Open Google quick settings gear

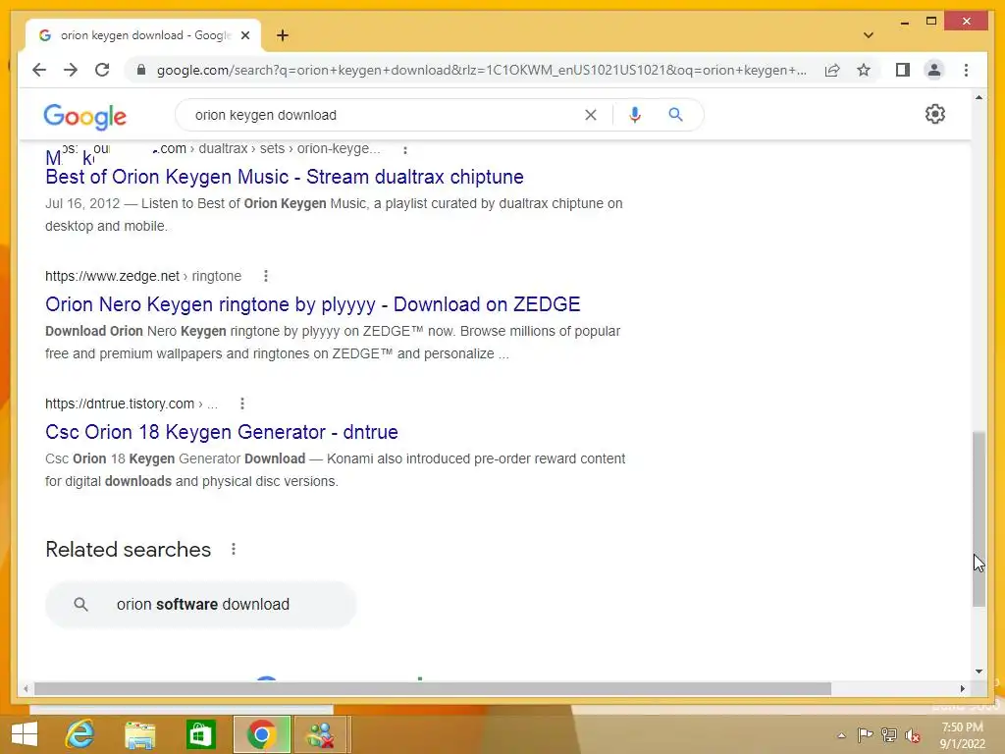(x=935, y=114)
